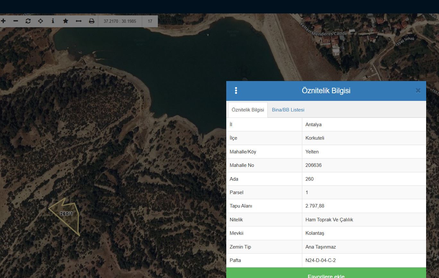This screenshot has width=439, height=278.
Task: Zoom out using the minus icon
Action: click(16, 21)
